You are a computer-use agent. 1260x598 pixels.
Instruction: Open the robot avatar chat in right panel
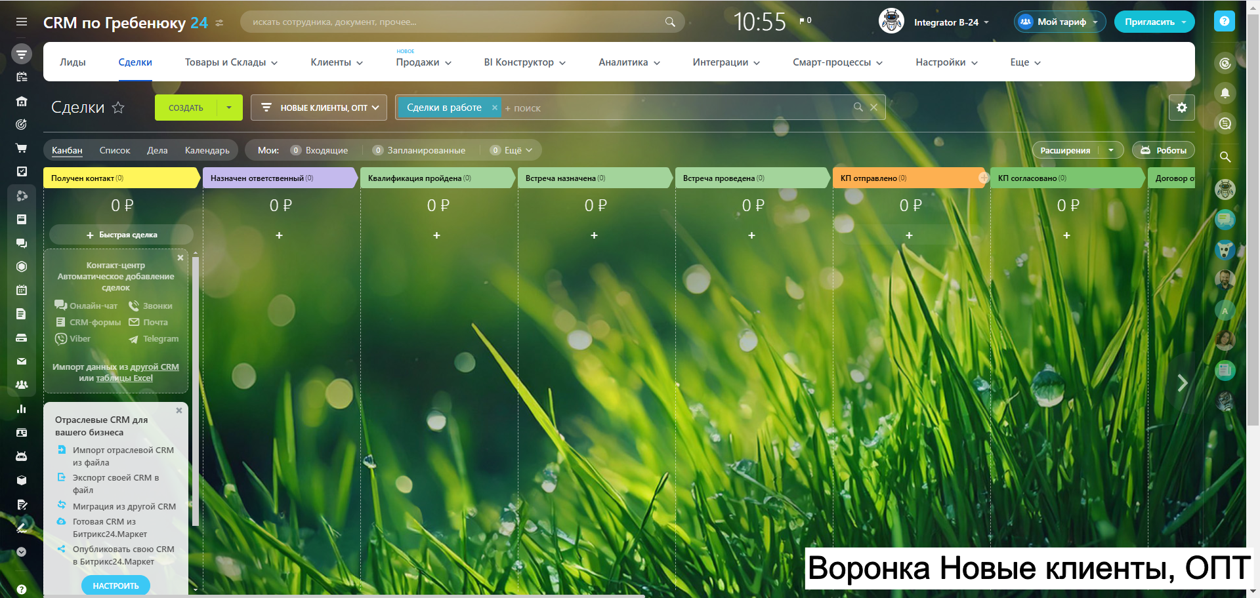click(1225, 190)
